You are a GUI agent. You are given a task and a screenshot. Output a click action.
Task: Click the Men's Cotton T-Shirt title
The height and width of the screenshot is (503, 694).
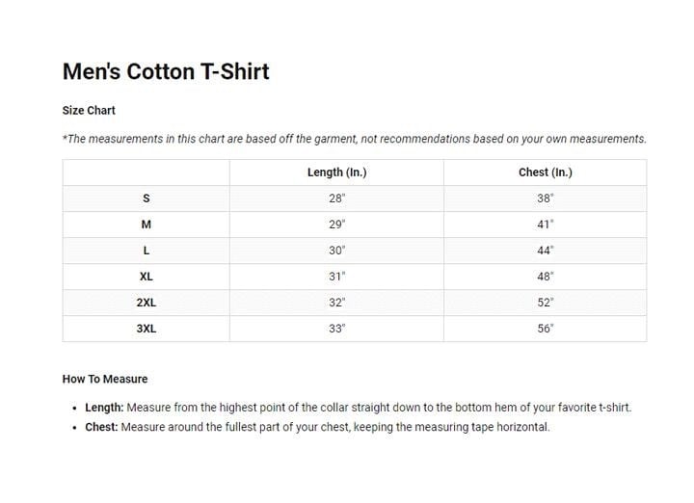[x=166, y=71]
